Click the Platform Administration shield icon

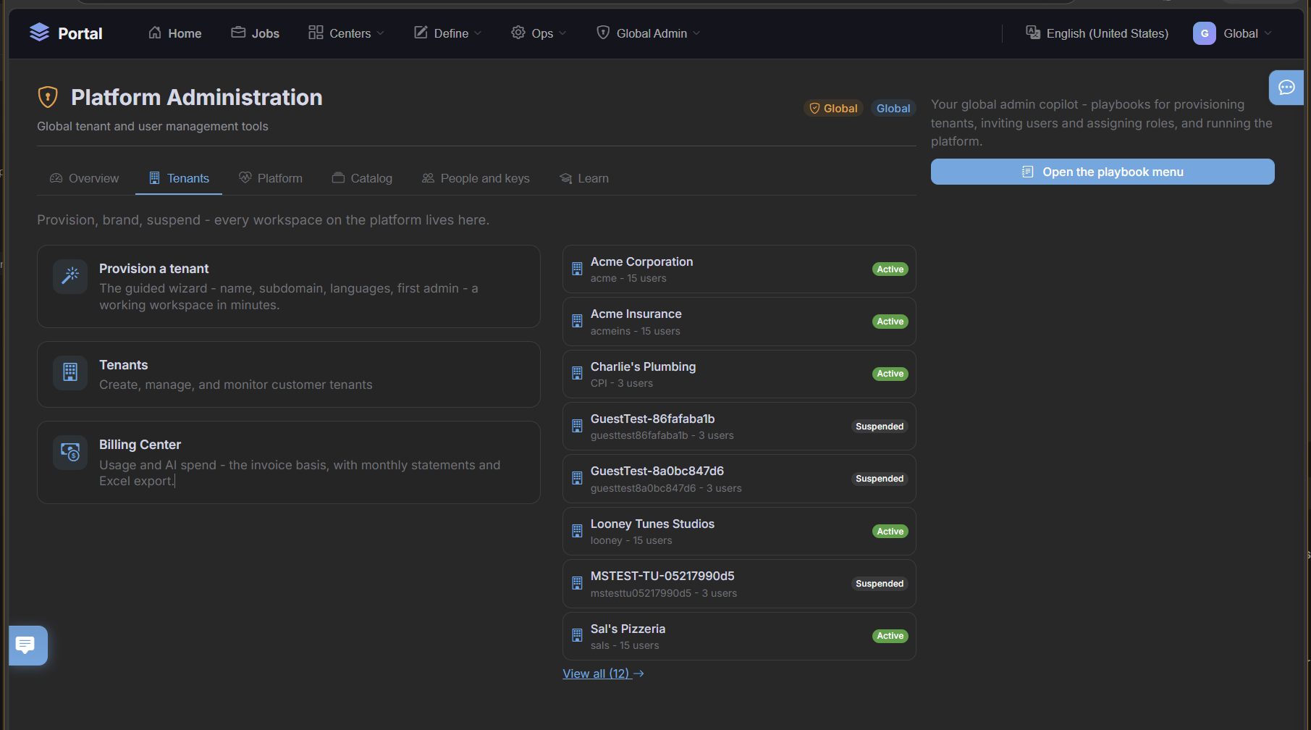pyautogui.click(x=48, y=96)
